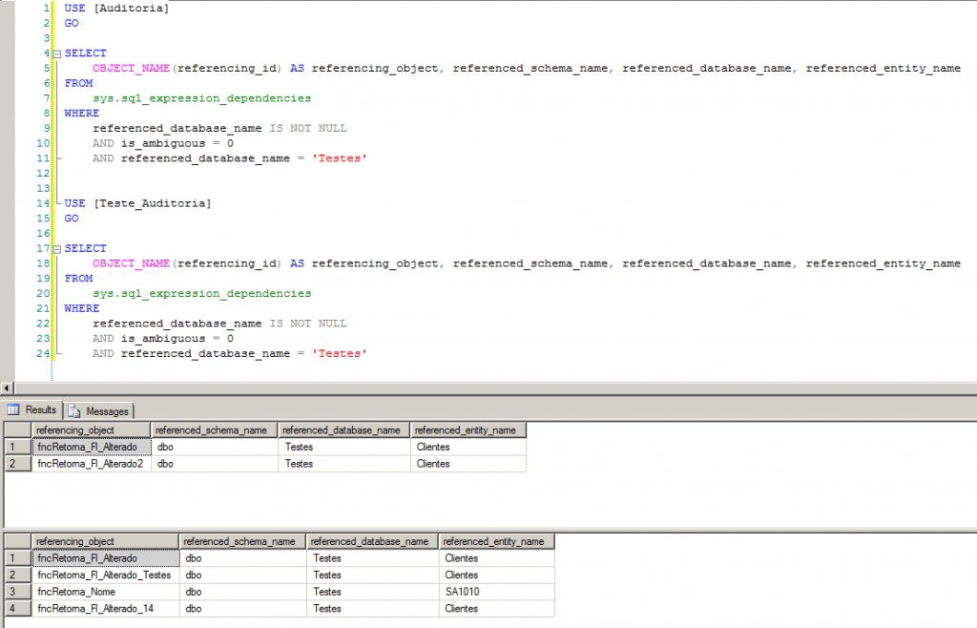This screenshot has height=628, width=977.
Task: Click left arrow of editor horizontal scrollbar
Action: click(8, 388)
